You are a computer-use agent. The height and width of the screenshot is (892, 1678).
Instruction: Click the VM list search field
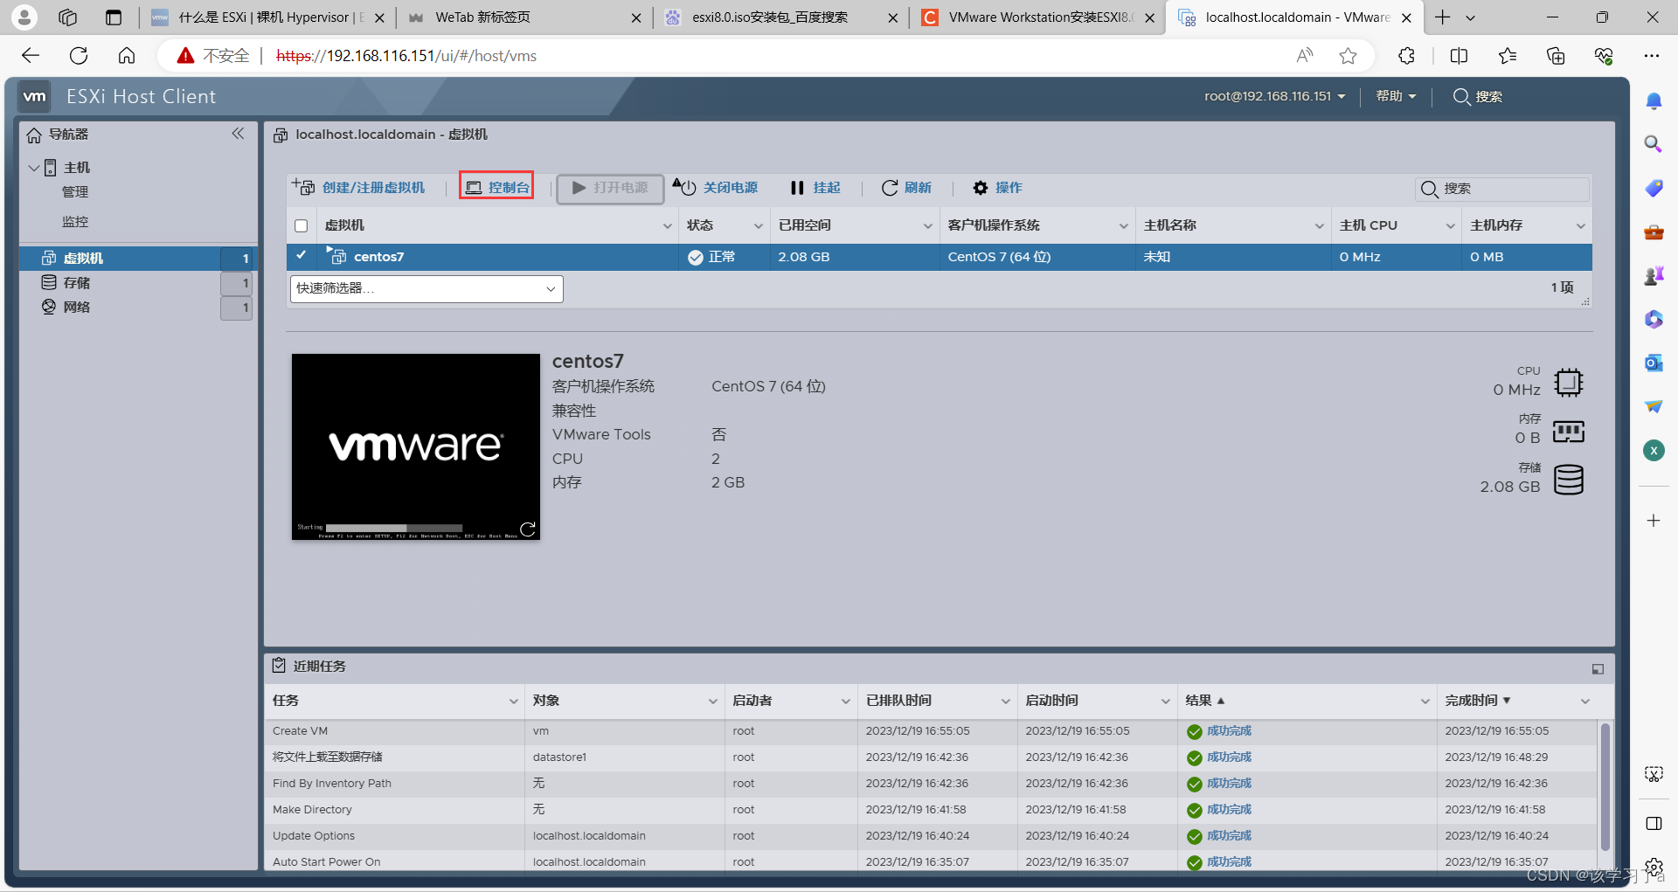tap(1502, 189)
